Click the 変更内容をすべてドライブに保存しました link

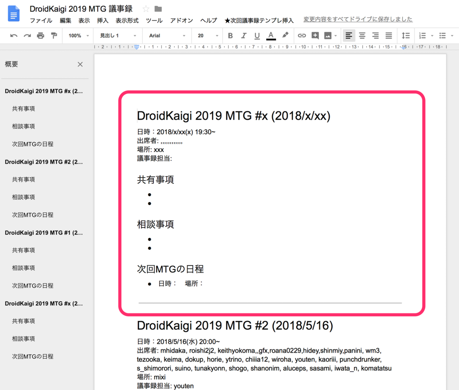tap(358, 19)
